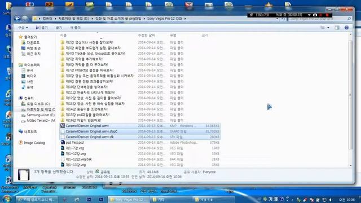Select the 제5강 자막을 추가해보자! folder
361x203 pixels.
tap(84, 59)
